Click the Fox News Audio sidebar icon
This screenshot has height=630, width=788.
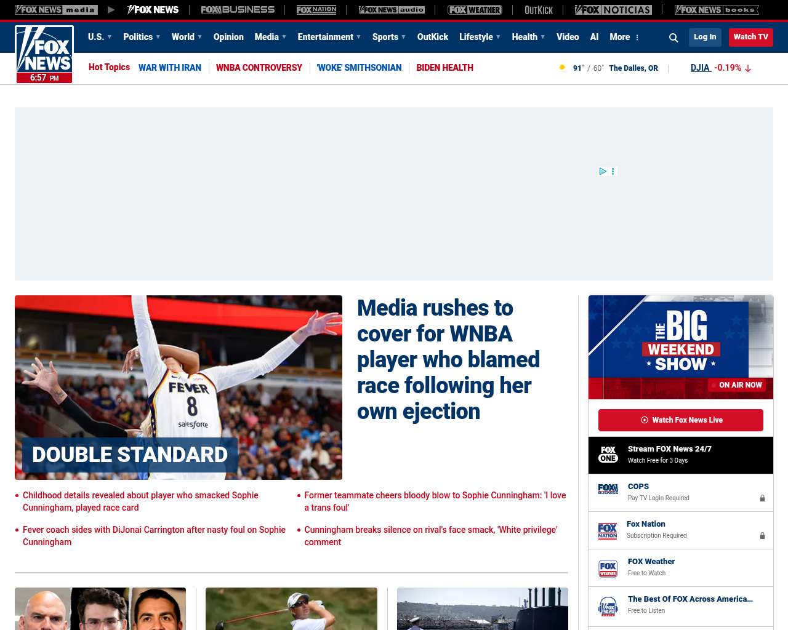click(x=608, y=606)
